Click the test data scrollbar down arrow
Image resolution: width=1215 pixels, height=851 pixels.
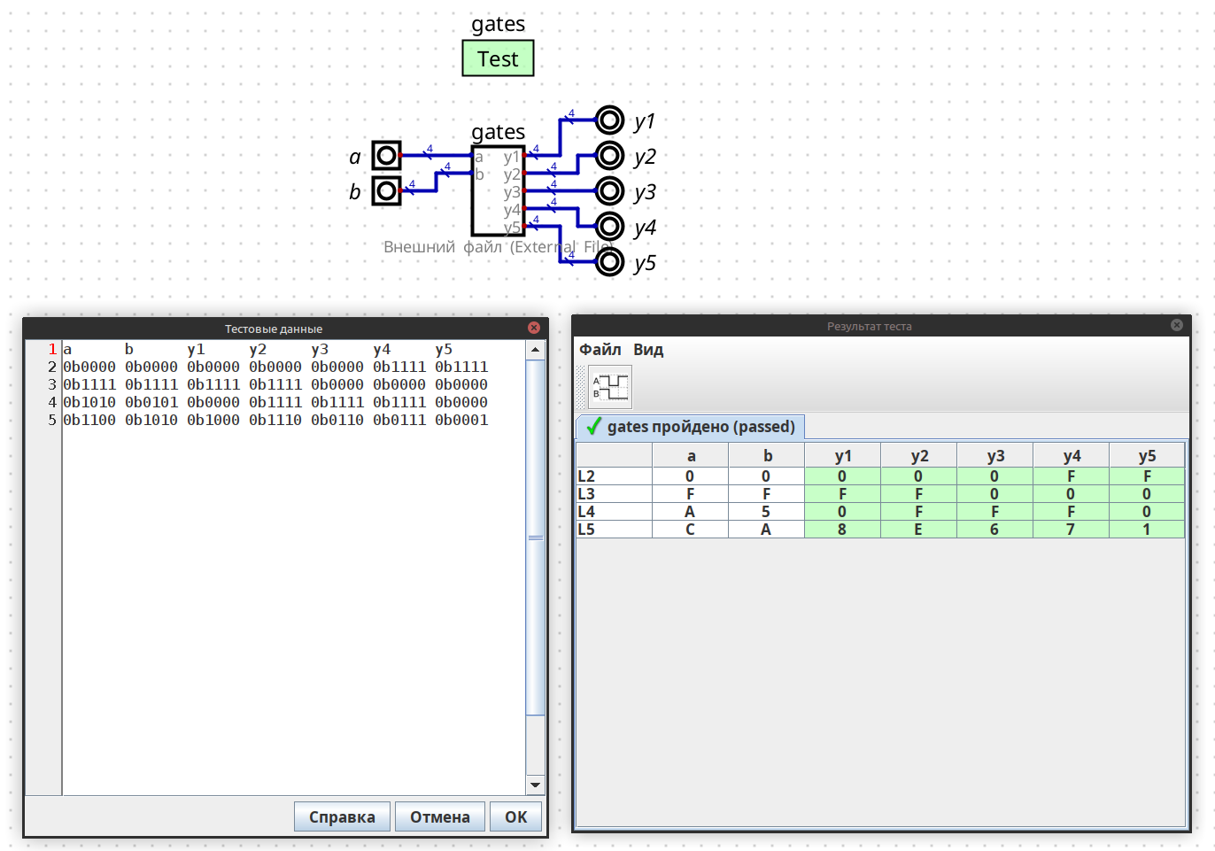(x=536, y=785)
